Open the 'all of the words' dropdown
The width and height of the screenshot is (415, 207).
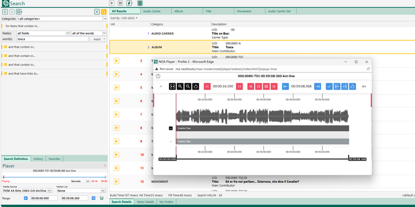click(104, 33)
